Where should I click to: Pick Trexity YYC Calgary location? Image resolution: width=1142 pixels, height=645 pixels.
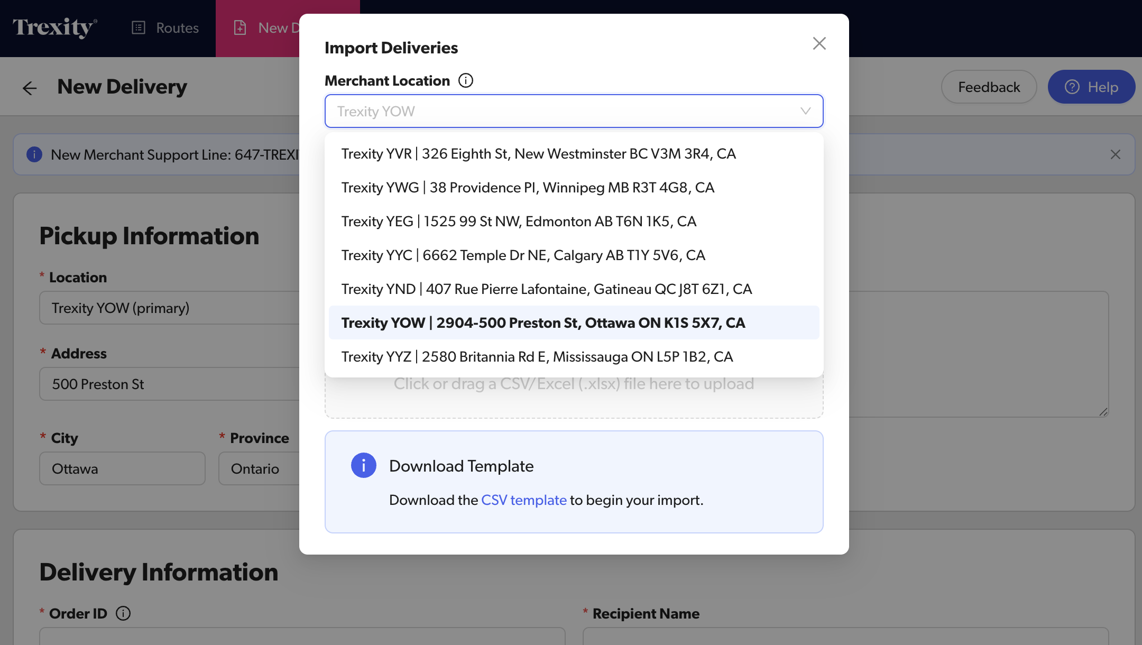[574, 255]
